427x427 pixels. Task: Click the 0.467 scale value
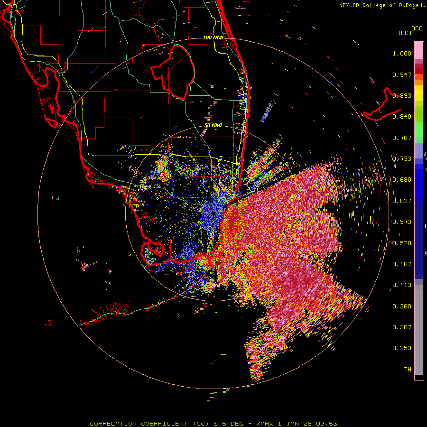point(402,264)
